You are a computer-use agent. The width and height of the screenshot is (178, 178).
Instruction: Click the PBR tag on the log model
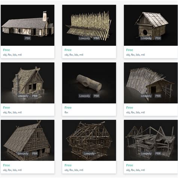click(x=97, y=96)
